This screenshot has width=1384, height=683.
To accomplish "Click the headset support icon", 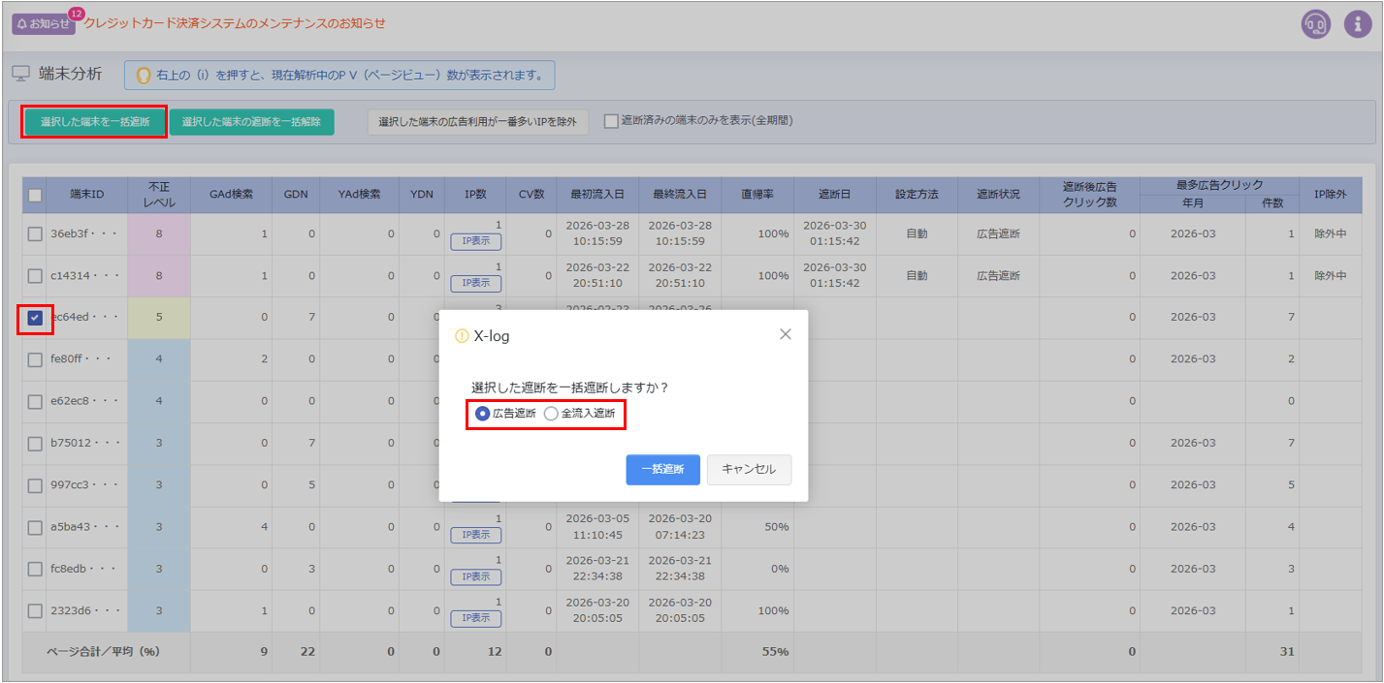I will pyautogui.click(x=1315, y=24).
